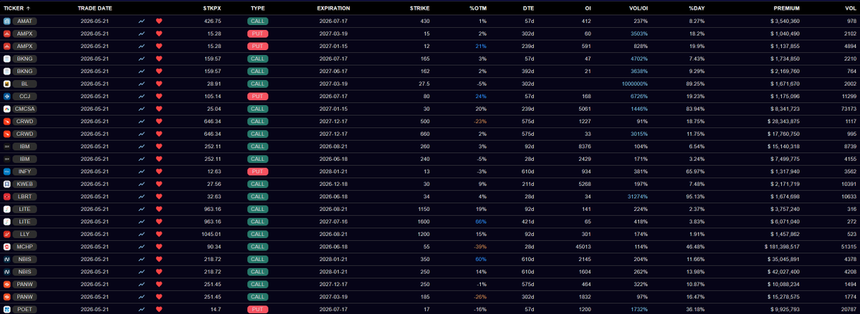Screen dimensions: 860x314
Task: Toggle heart favorite for CRWD strike 660 row
Action: coord(159,134)
